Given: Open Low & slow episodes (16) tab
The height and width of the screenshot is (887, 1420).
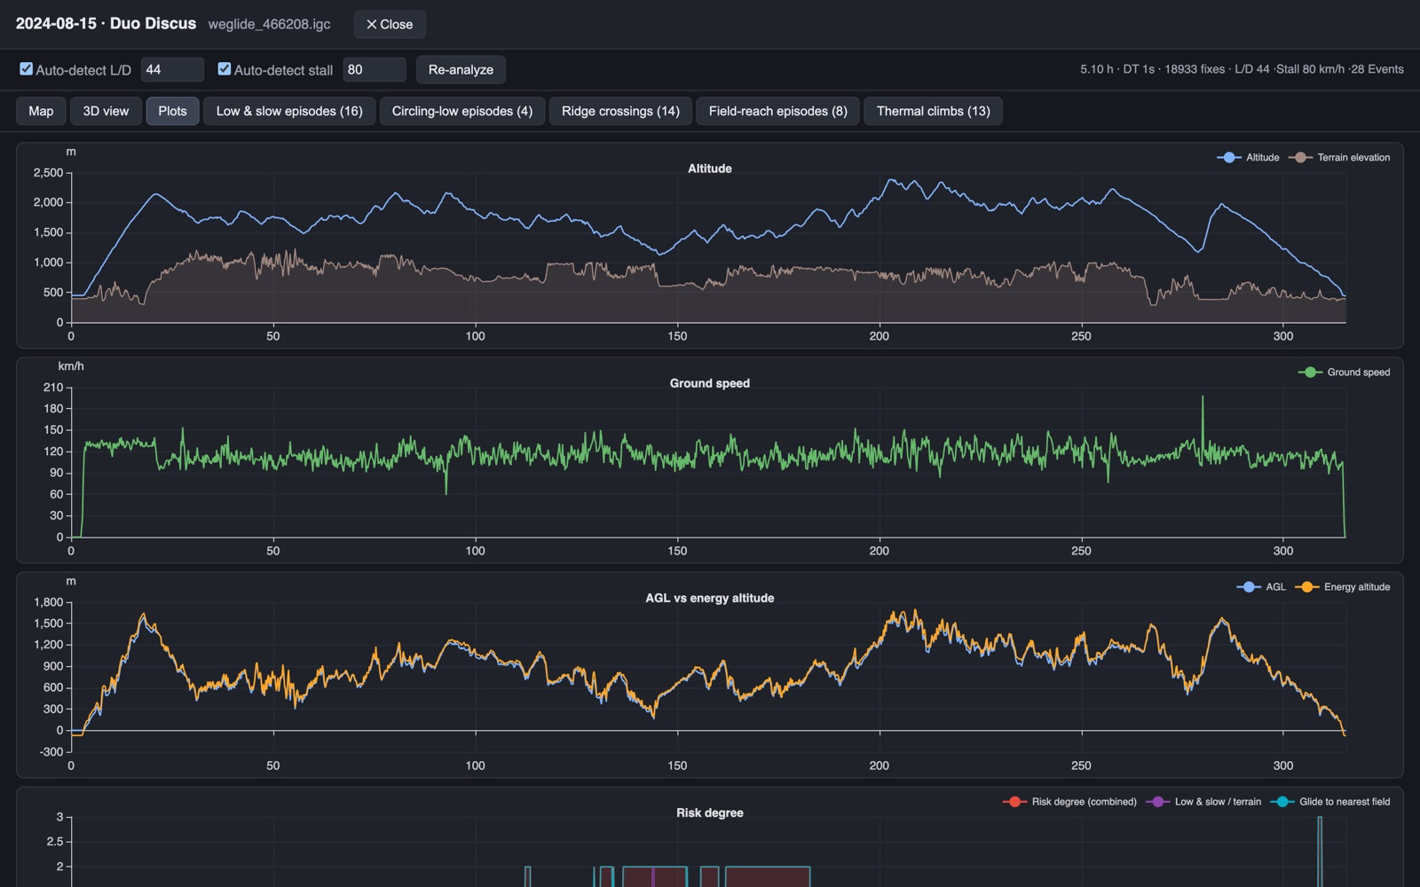Looking at the screenshot, I should click(x=289, y=111).
